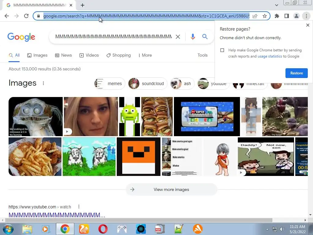The width and height of the screenshot is (313, 235).
Task: Filter images by soundcloud chip
Action: point(148,84)
